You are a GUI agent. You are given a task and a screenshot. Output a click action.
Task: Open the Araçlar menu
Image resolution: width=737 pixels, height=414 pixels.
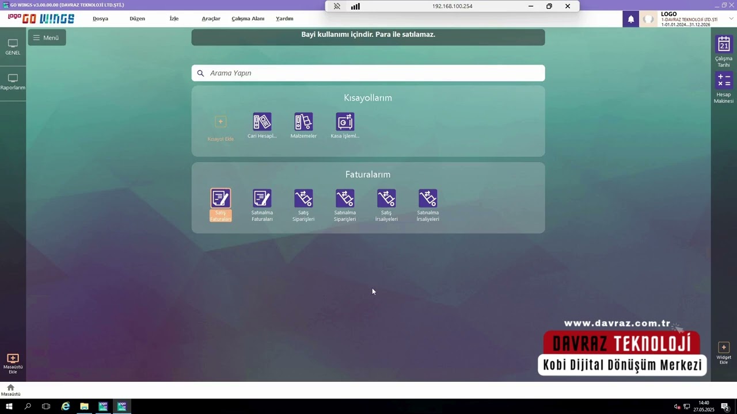point(211,18)
